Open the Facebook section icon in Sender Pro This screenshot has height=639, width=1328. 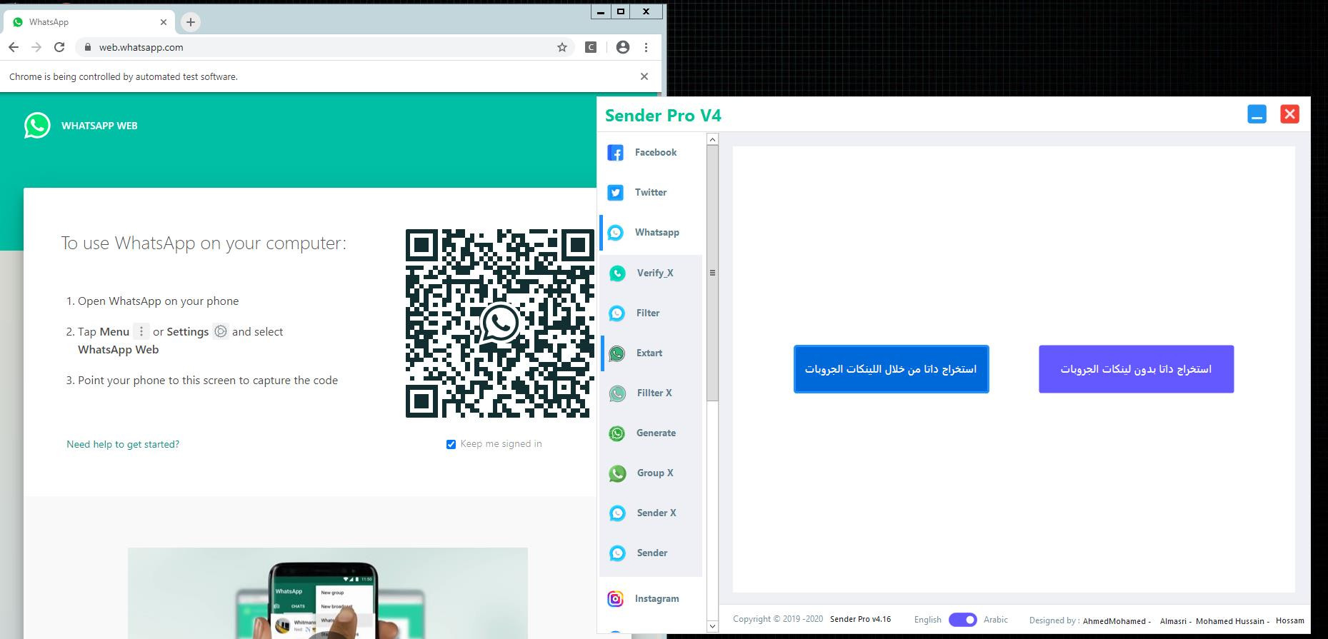615,153
